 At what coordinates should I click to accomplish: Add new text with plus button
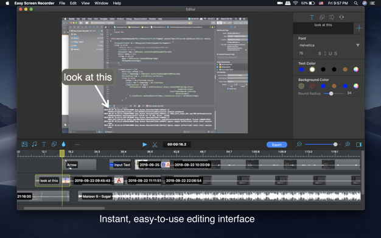pos(359,28)
